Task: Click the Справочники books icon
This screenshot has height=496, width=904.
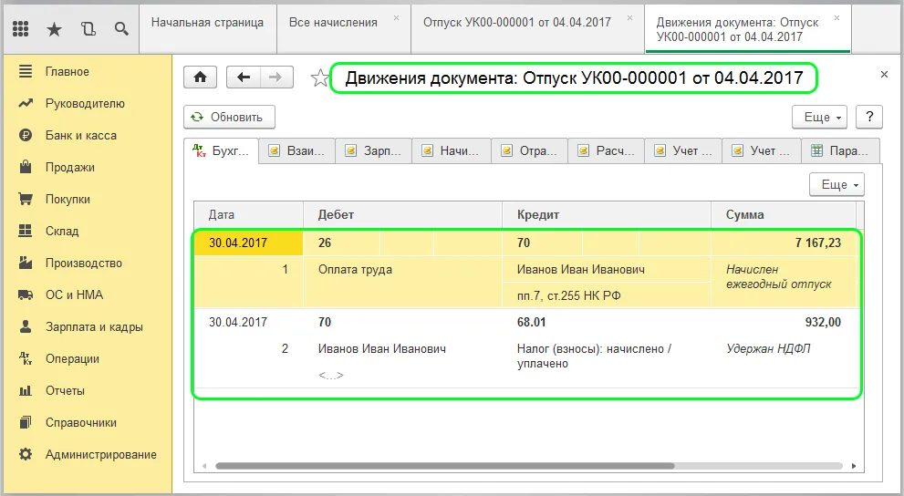Action: [x=26, y=422]
